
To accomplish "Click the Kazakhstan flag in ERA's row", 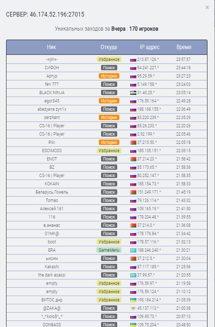I will point(133,251).
